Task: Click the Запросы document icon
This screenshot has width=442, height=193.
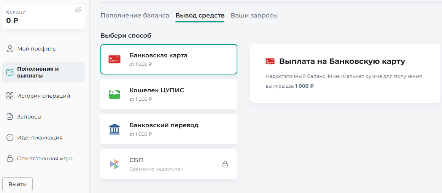Action: [10, 117]
